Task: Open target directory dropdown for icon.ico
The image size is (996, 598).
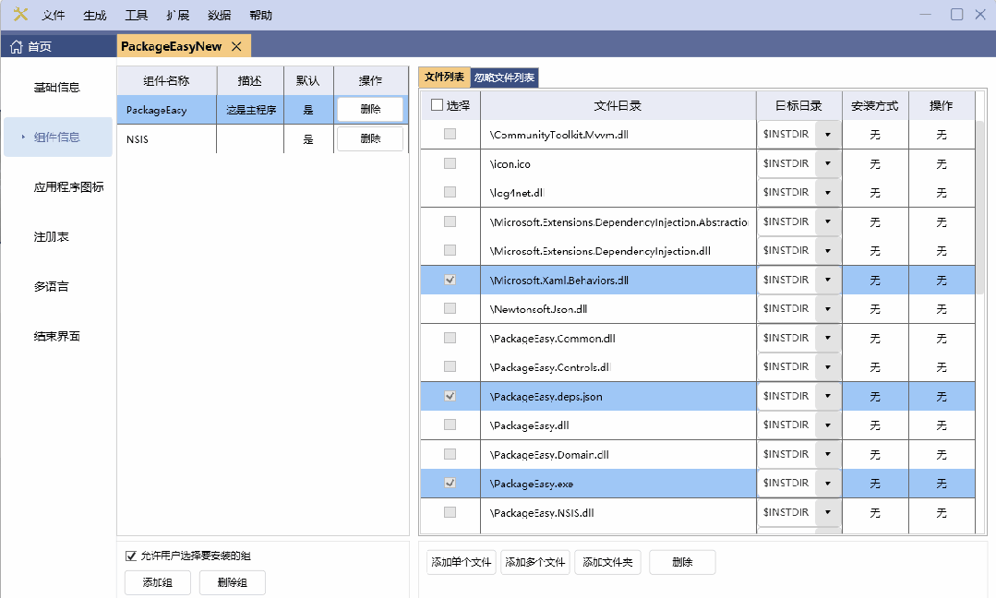Action: 828,163
